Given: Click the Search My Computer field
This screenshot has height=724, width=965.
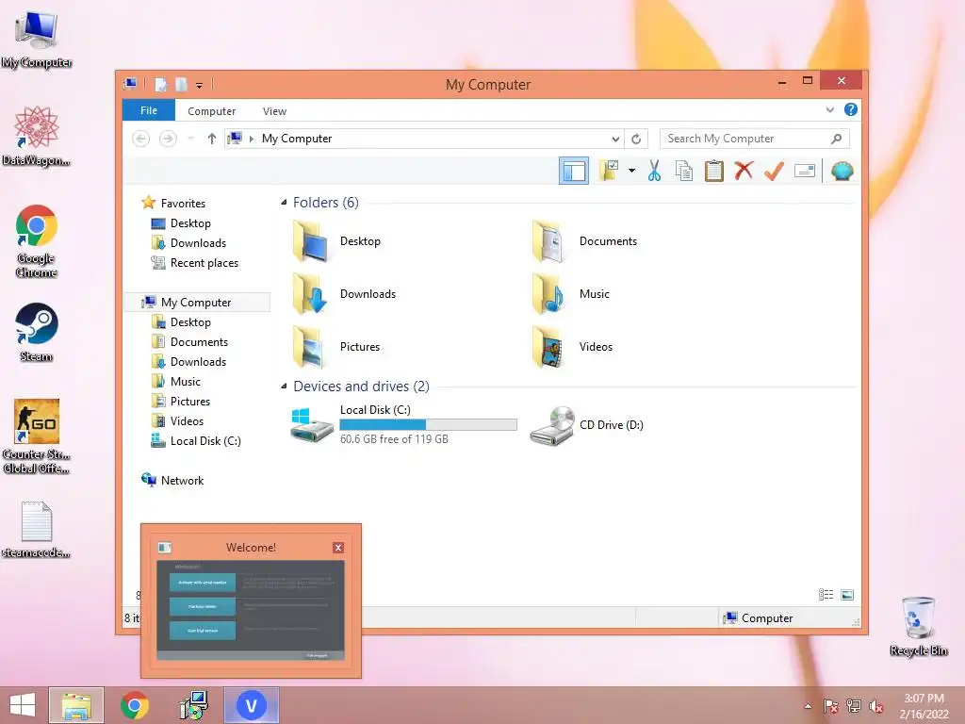Looking at the screenshot, I should pos(755,139).
